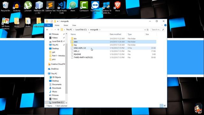Expand address bar history dropdown

pos(145,30)
